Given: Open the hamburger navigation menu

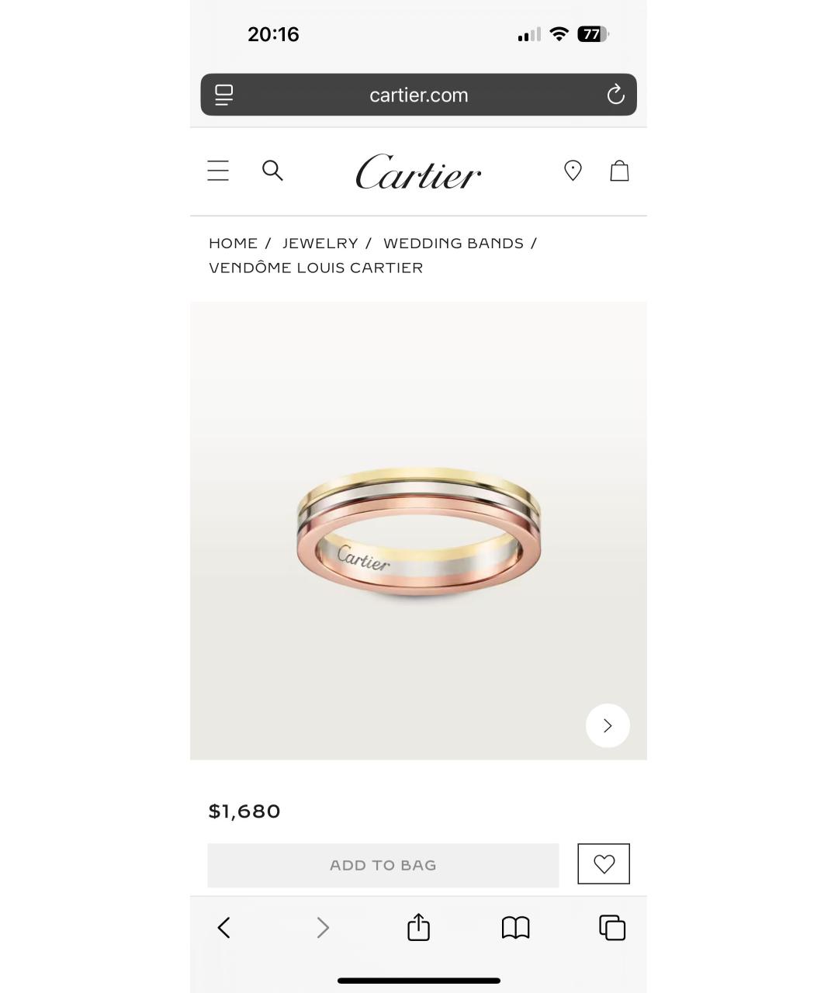Looking at the screenshot, I should pyautogui.click(x=218, y=171).
